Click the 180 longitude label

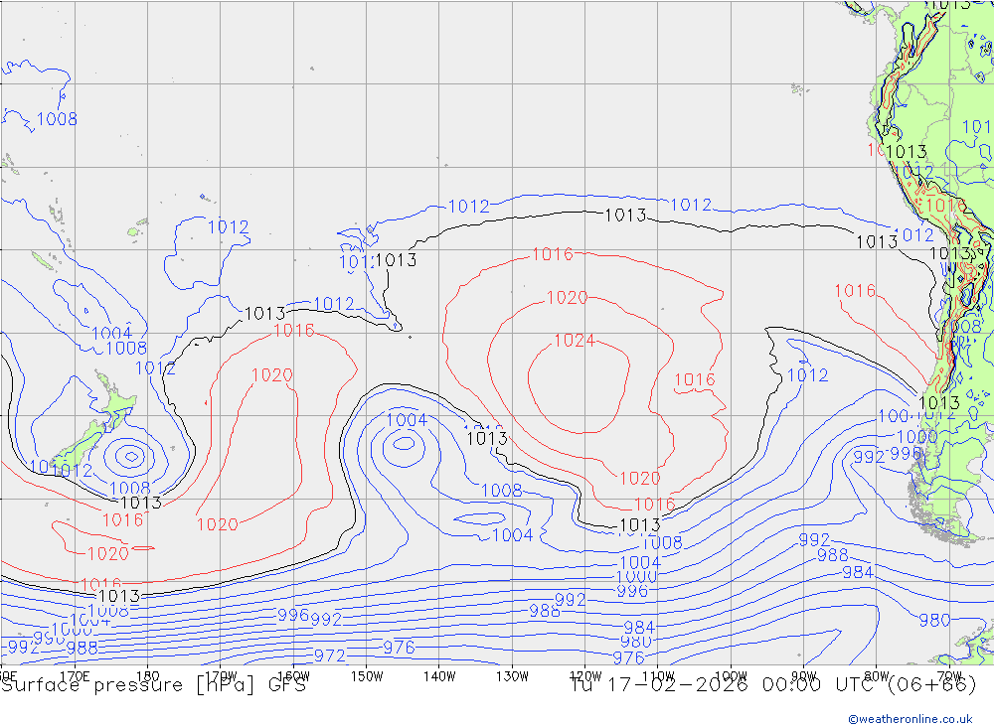pyautogui.click(x=148, y=676)
